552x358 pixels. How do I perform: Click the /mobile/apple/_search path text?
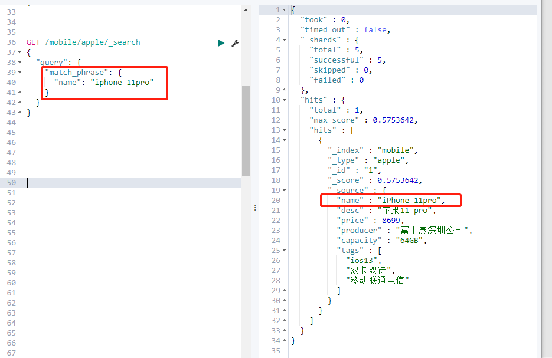pos(93,42)
